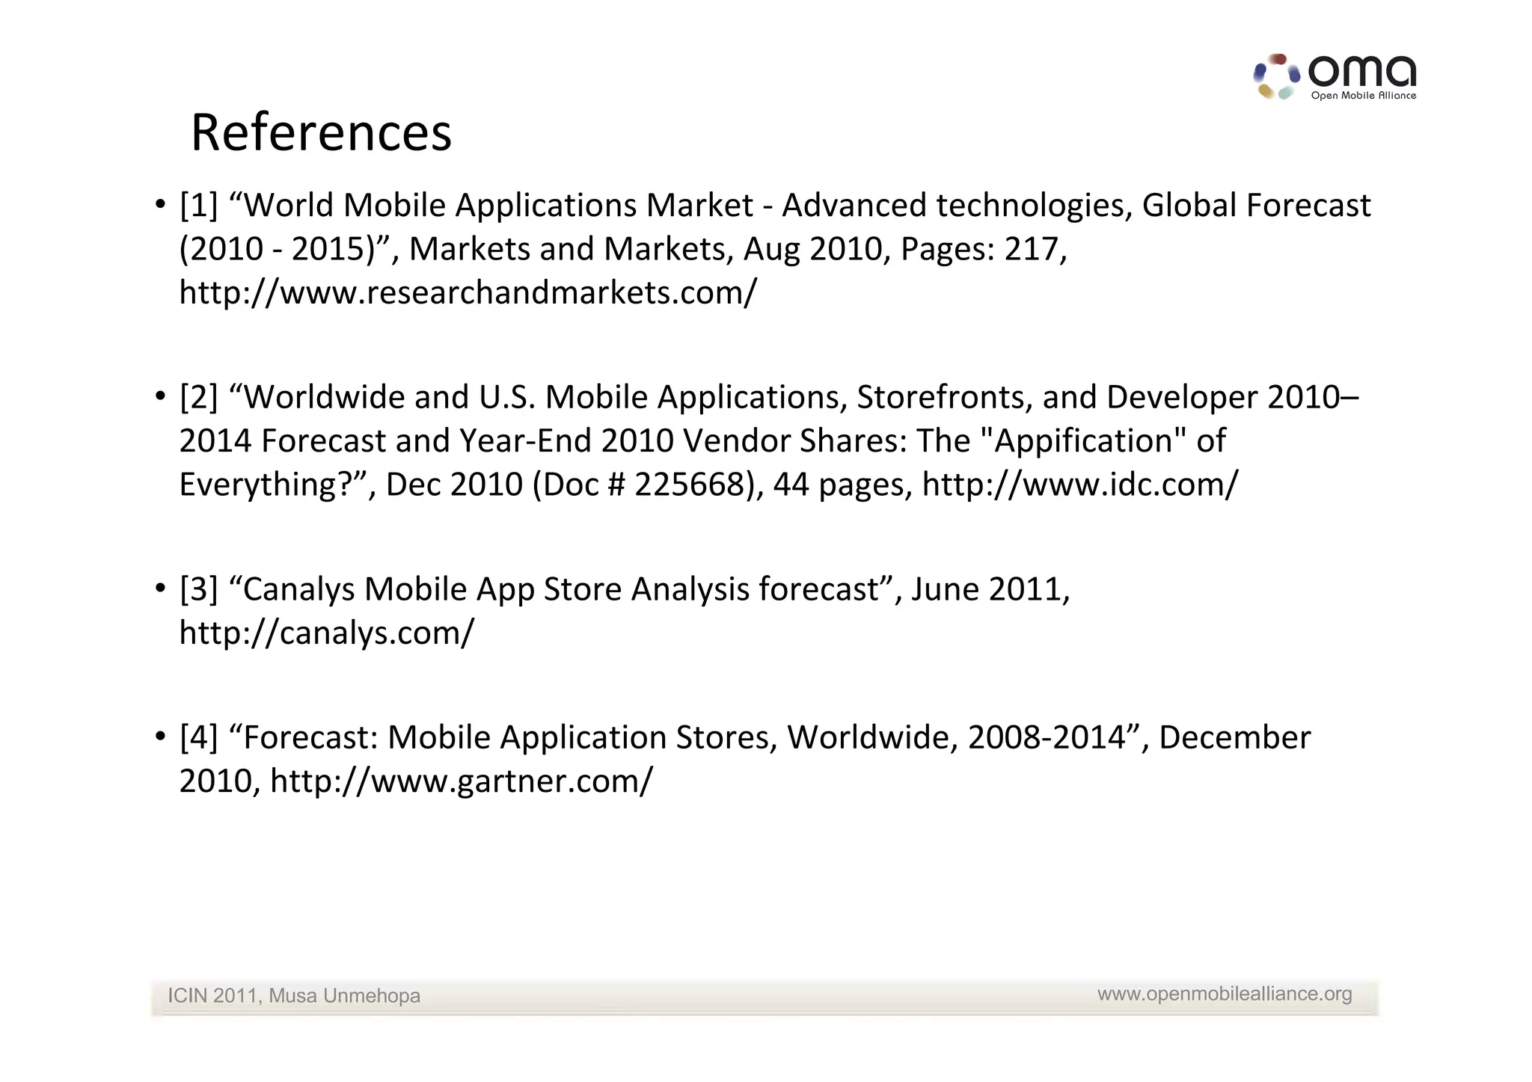Click the text June 2011
Viewport: 1532px width, 1082px height.
click(x=986, y=589)
